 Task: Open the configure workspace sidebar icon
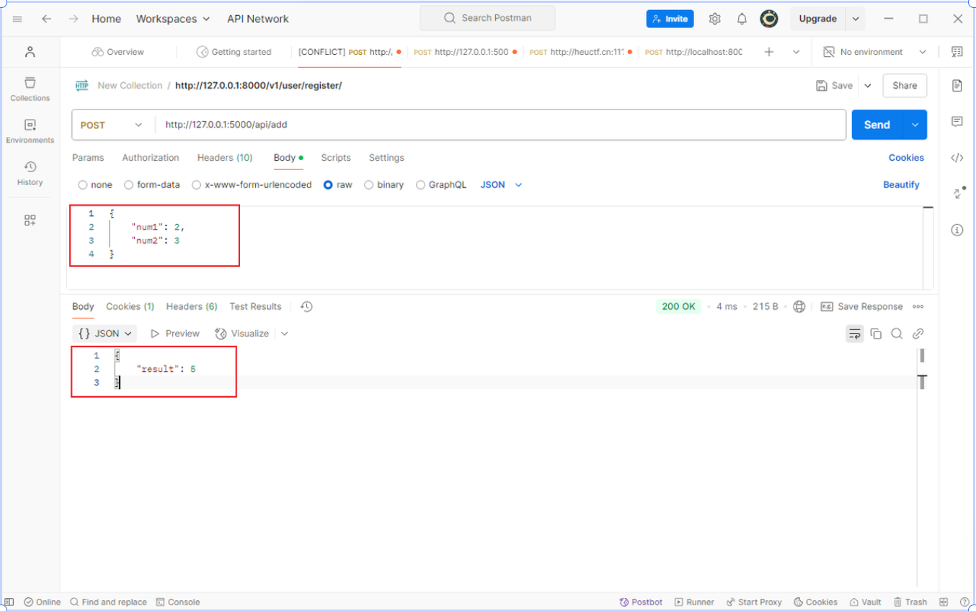(x=30, y=220)
